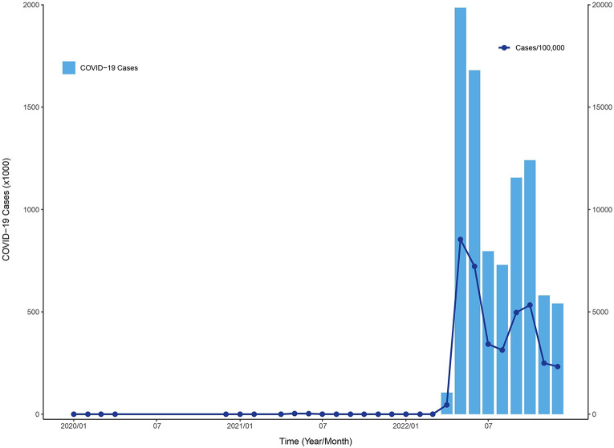The image size is (614, 448).
Task: Click the 'Time (Year/Month)' axis title
Action: (x=315, y=442)
